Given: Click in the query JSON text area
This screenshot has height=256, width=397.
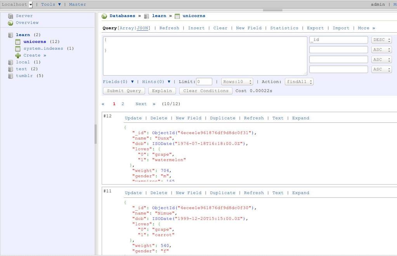Looking at the screenshot, I should click(x=205, y=56).
